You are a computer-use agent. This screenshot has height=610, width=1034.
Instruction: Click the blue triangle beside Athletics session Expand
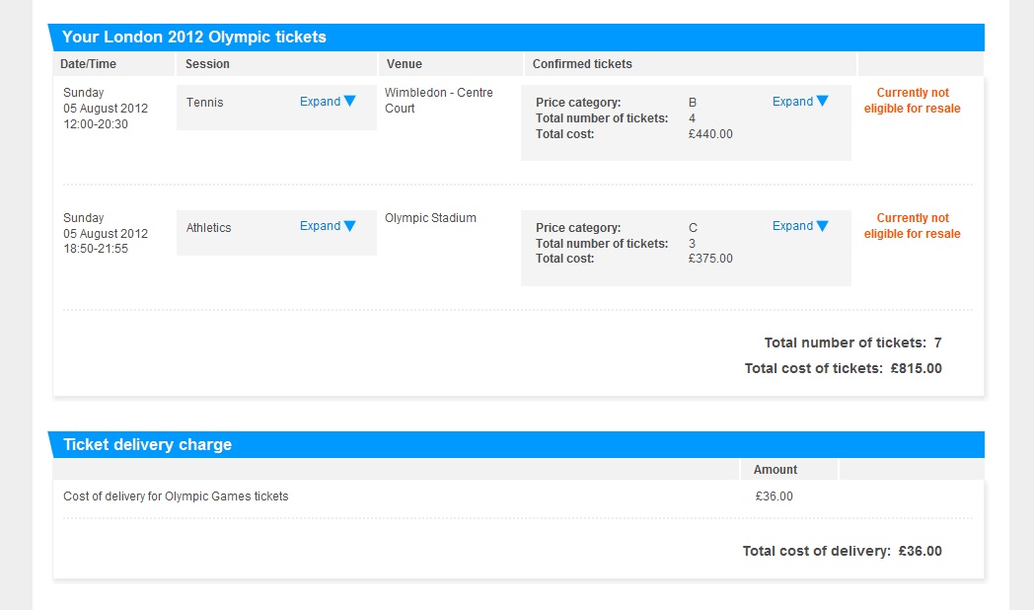(x=349, y=226)
